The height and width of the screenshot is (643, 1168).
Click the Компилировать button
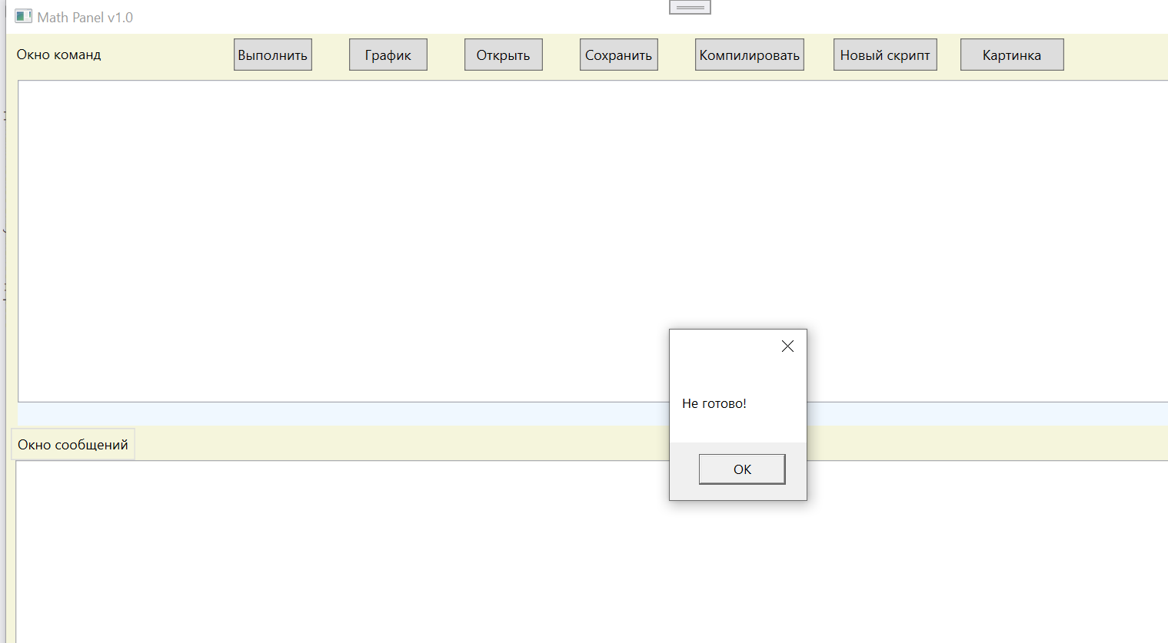[749, 55]
